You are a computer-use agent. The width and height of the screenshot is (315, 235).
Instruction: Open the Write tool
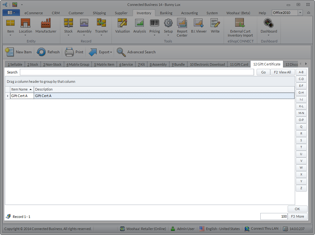[x=215, y=26]
